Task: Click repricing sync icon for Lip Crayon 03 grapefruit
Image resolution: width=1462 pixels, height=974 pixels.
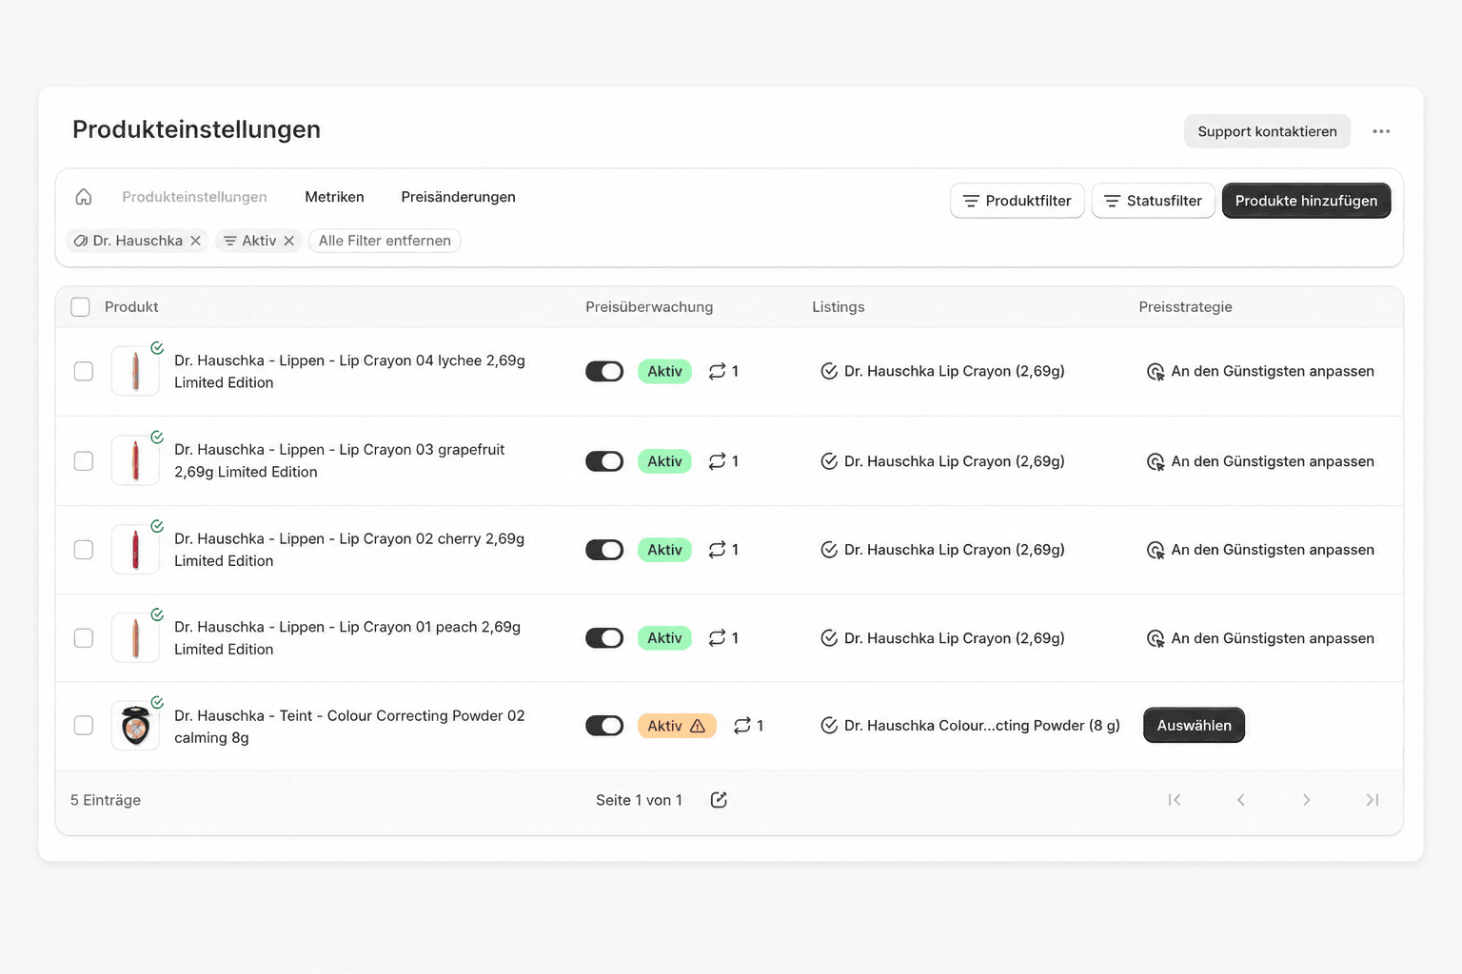Action: click(717, 461)
